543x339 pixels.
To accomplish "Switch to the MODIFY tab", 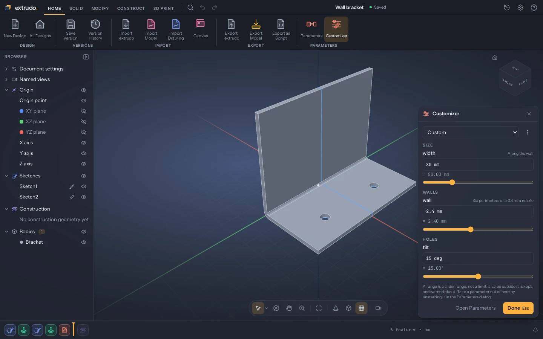I will coord(100,8).
